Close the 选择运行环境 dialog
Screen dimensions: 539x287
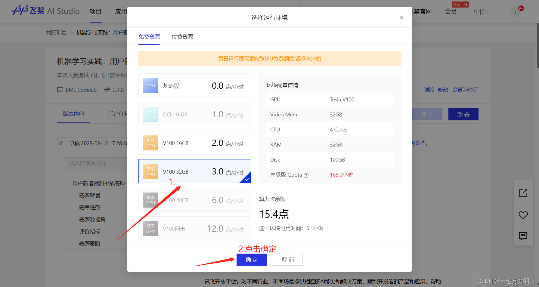(401, 17)
